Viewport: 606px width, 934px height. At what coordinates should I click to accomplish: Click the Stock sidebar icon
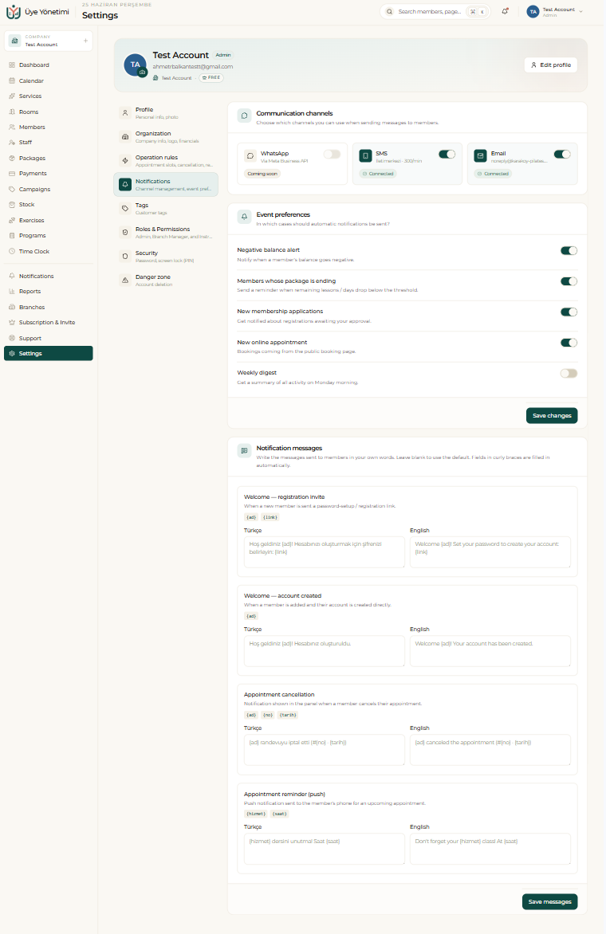click(12, 204)
